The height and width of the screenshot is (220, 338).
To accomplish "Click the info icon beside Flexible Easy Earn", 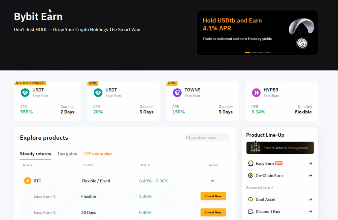I will pyautogui.click(x=55, y=196).
